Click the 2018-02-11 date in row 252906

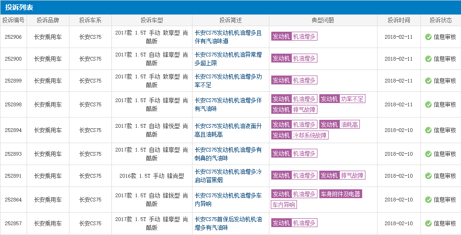coord(399,37)
